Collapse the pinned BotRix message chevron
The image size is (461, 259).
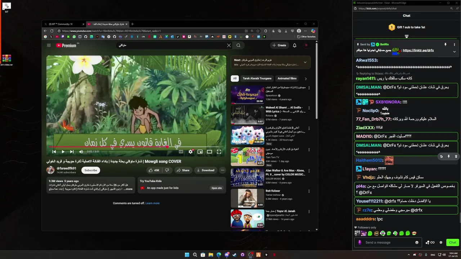454,51
